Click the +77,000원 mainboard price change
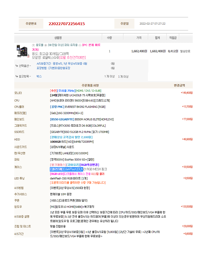209x253 pixels. 187,119
